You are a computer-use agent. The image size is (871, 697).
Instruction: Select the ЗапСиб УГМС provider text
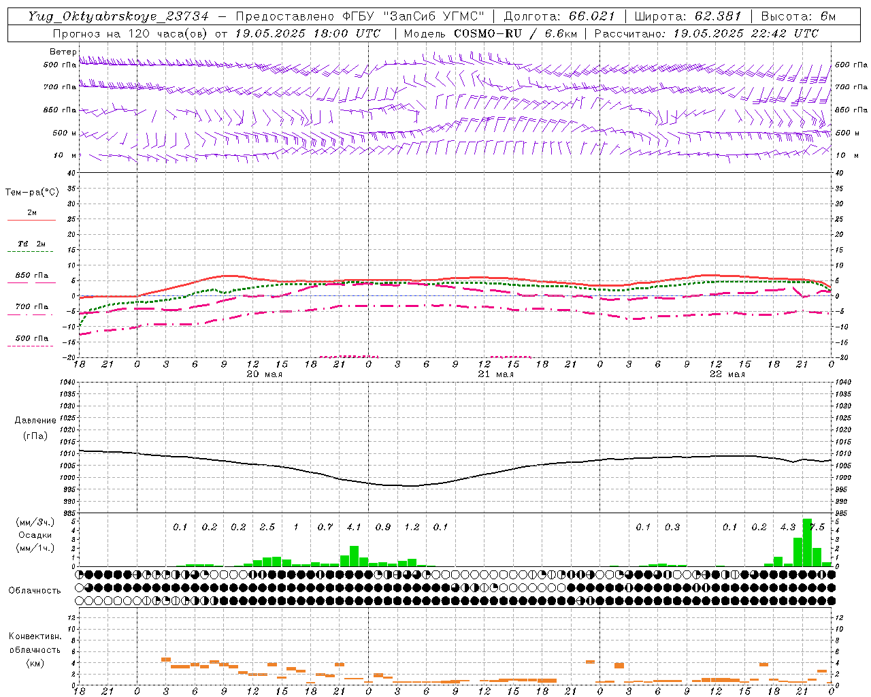(434, 16)
